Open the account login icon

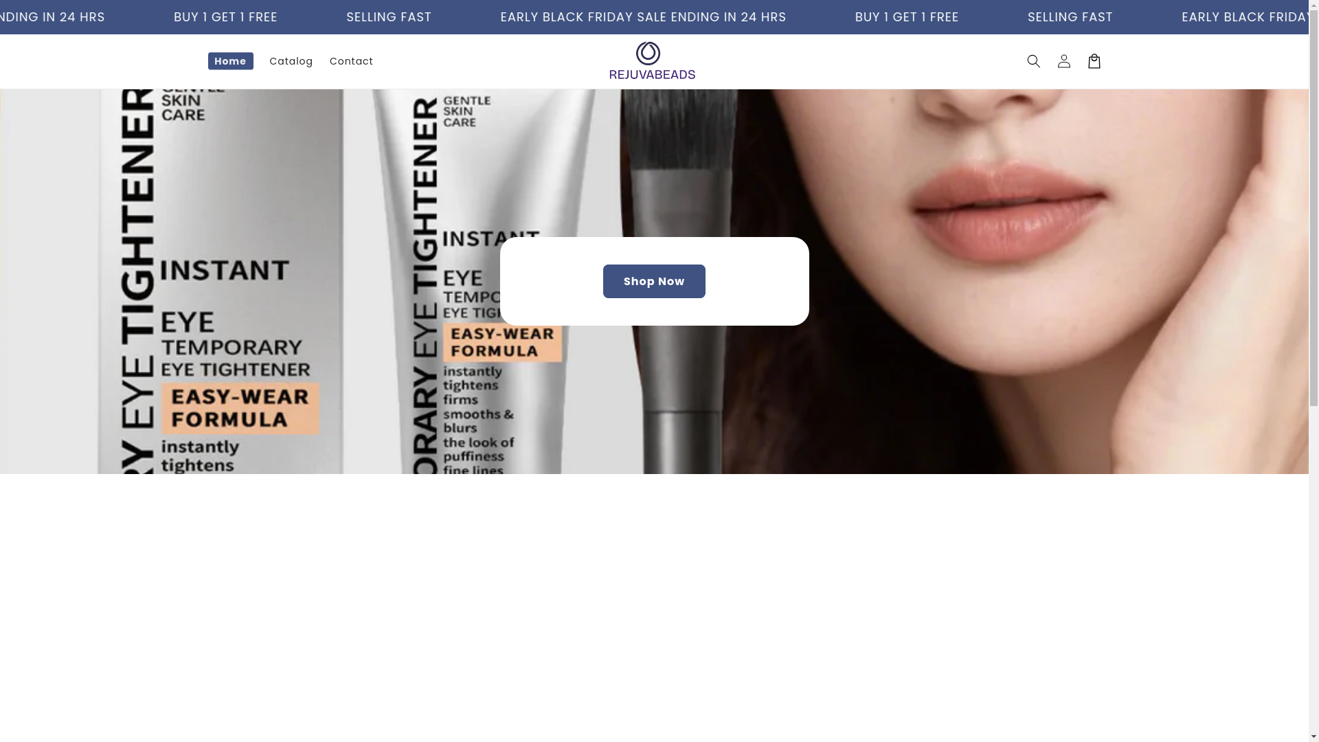[x=1063, y=61]
